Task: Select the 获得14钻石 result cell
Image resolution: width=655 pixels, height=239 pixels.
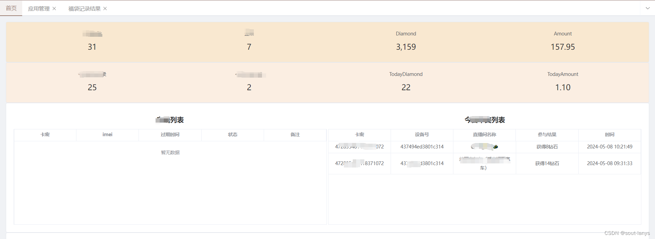Action: point(547,163)
